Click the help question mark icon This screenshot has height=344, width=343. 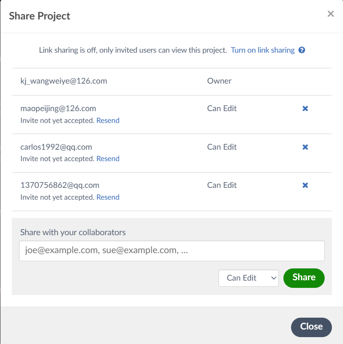(302, 50)
